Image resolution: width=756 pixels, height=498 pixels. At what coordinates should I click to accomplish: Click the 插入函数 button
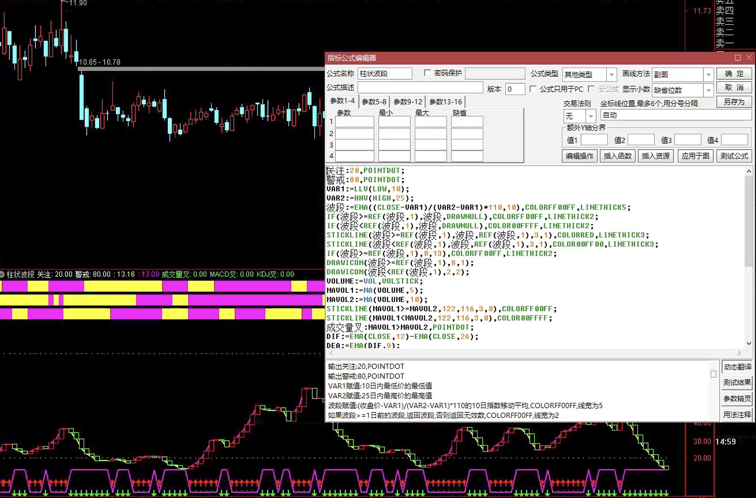click(x=618, y=156)
